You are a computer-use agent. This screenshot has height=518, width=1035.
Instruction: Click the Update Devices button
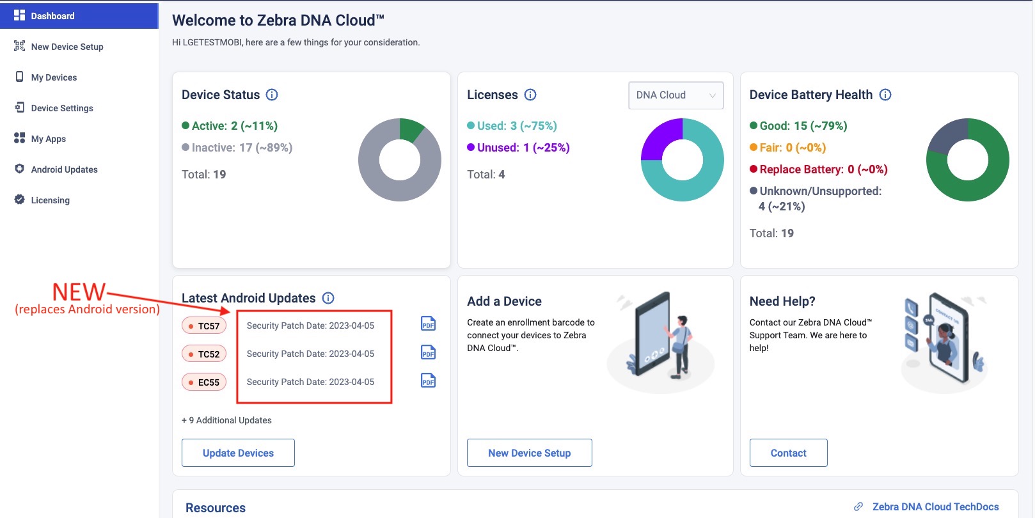click(238, 453)
